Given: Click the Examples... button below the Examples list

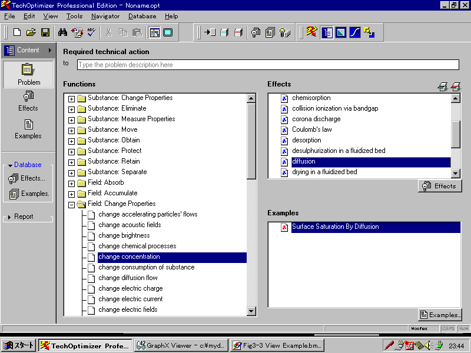Looking at the screenshot, I should tap(440, 315).
